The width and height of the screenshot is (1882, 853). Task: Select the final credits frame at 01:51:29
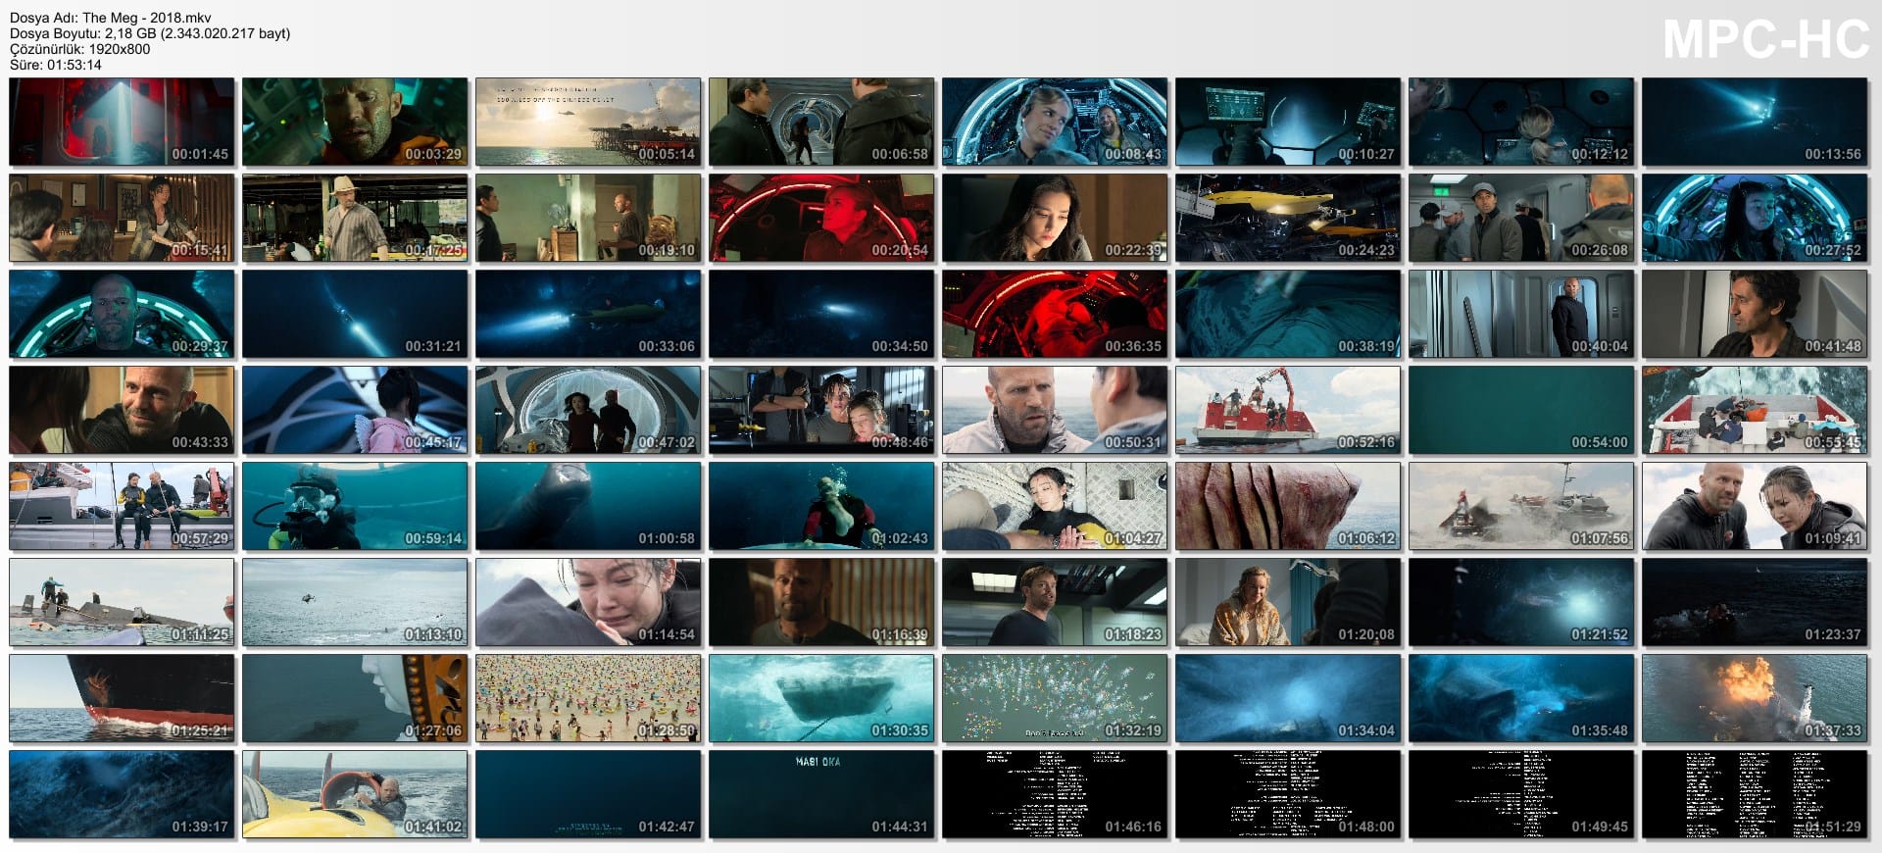[x=1755, y=794]
